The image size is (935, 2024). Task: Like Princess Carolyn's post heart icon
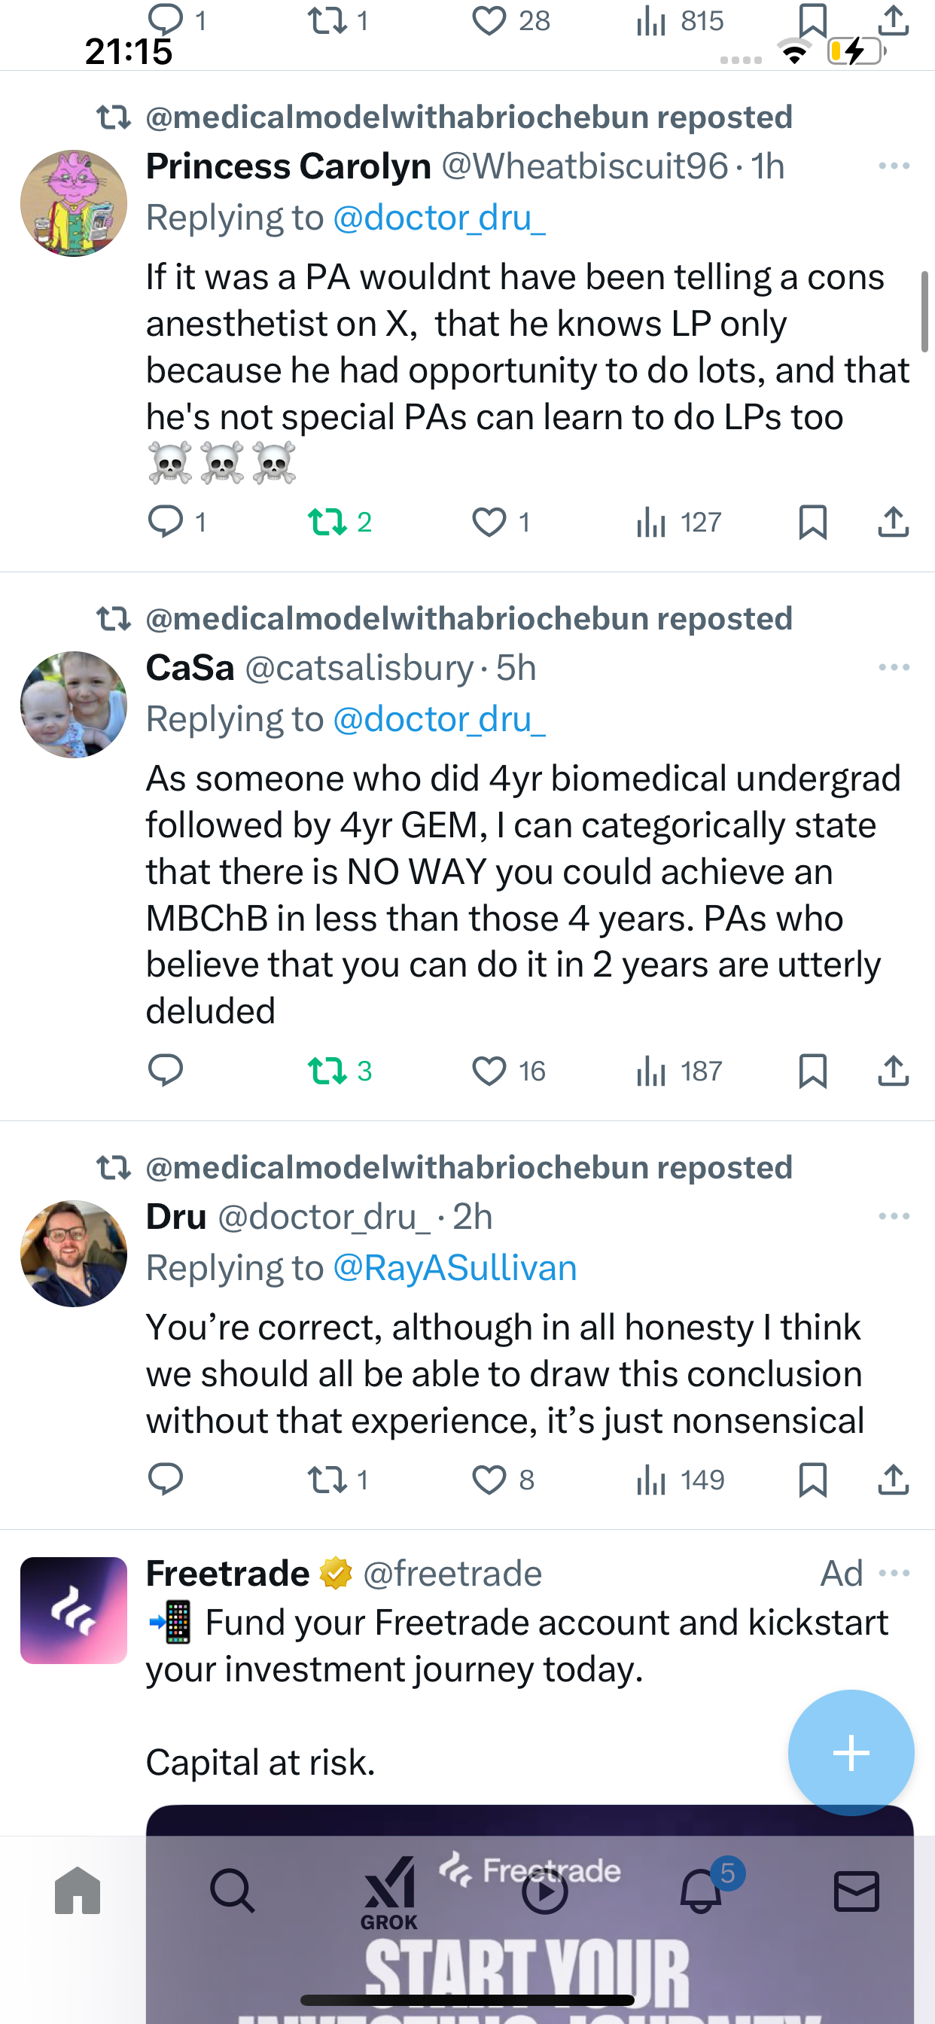(x=489, y=522)
